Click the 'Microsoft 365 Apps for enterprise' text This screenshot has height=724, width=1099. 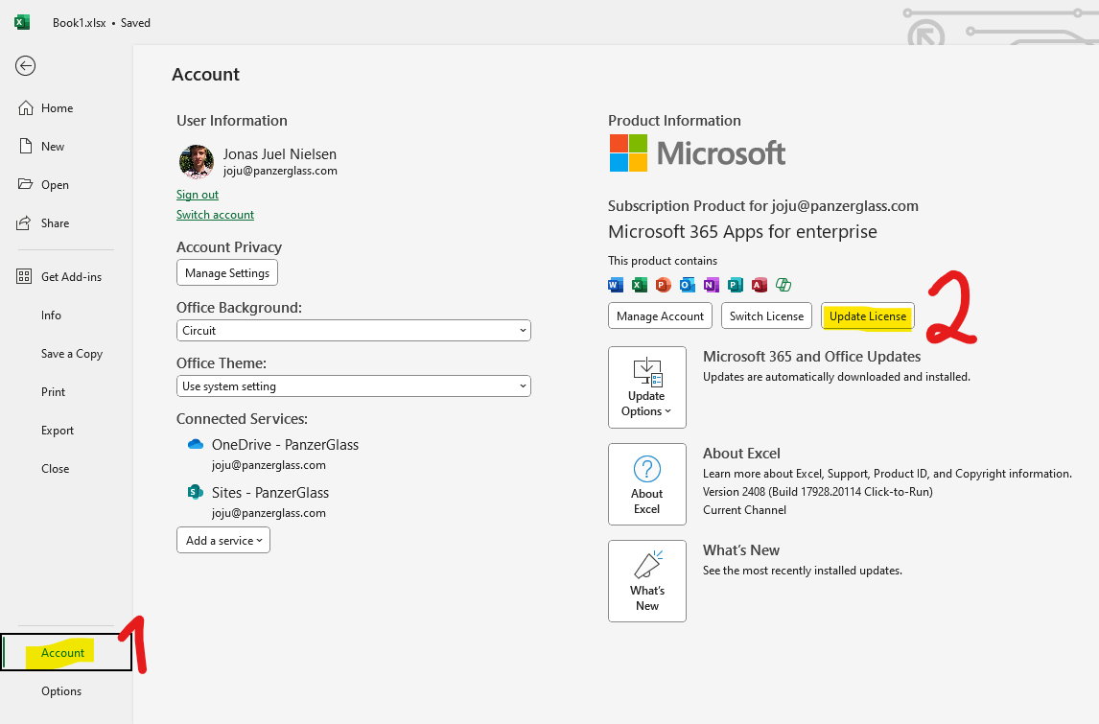pyautogui.click(x=742, y=231)
